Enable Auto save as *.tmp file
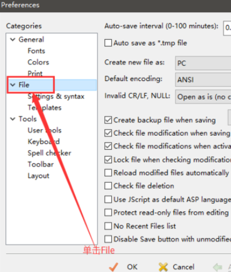 coord(108,43)
